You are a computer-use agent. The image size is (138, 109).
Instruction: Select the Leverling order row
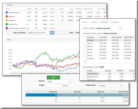[x=109, y=59]
